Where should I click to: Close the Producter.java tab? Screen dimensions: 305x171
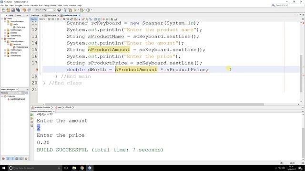[80, 15]
